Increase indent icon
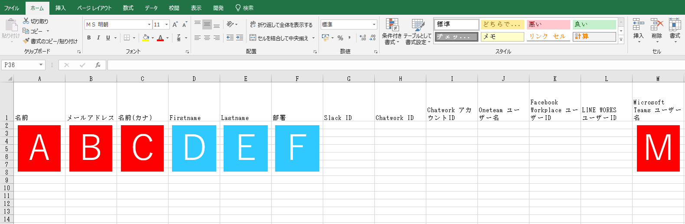 [x=239, y=38]
